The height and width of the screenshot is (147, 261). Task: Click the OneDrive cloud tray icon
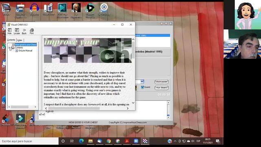(x=188, y=141)
